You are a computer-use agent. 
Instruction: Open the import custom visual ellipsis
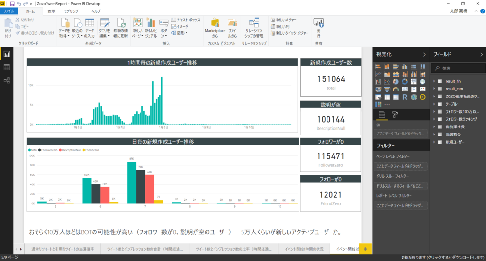coord(387,105)
